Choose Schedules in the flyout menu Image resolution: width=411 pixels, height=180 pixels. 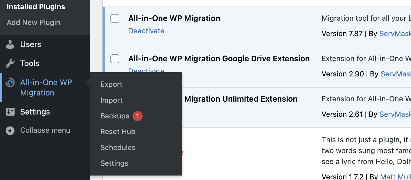click(x=118, y=148)
